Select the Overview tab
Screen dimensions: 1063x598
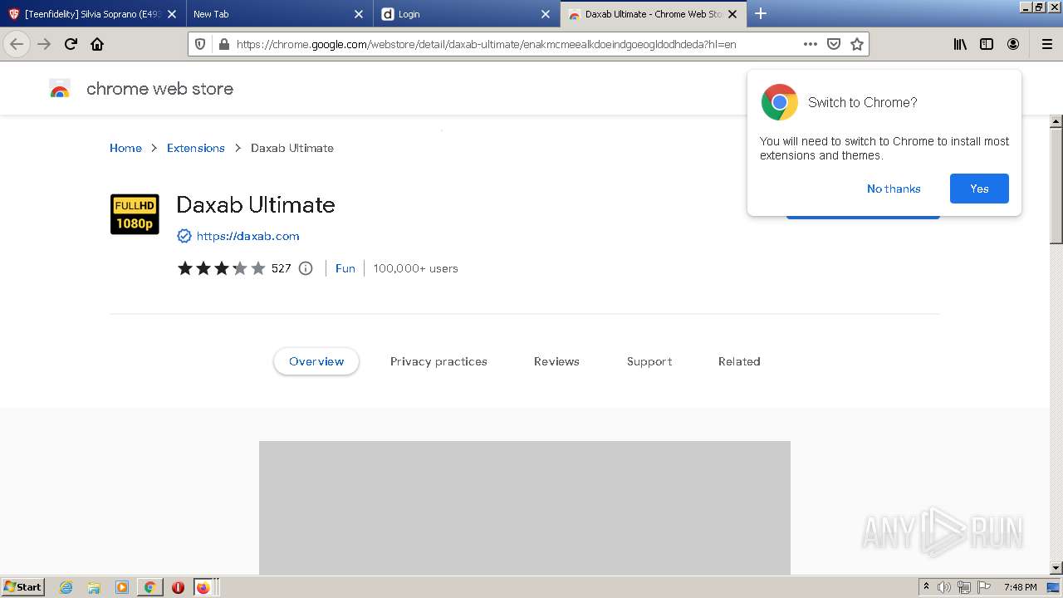[316, 361]
